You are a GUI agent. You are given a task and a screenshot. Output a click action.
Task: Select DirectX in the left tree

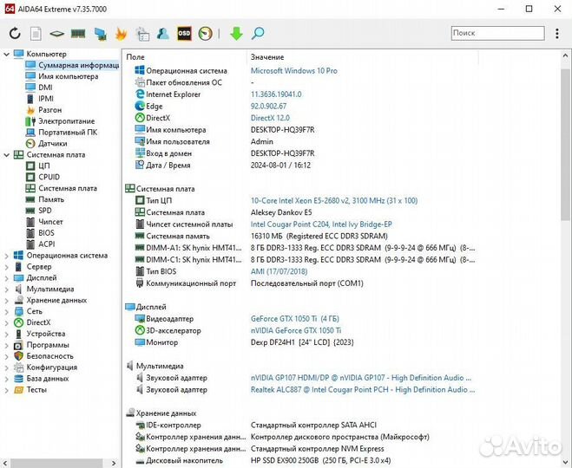coord(38,322)
